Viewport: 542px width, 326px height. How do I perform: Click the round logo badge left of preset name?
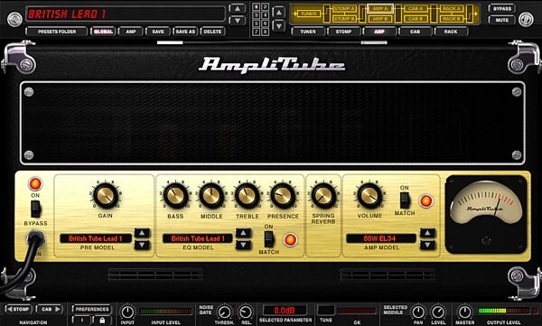pos(14,20)
